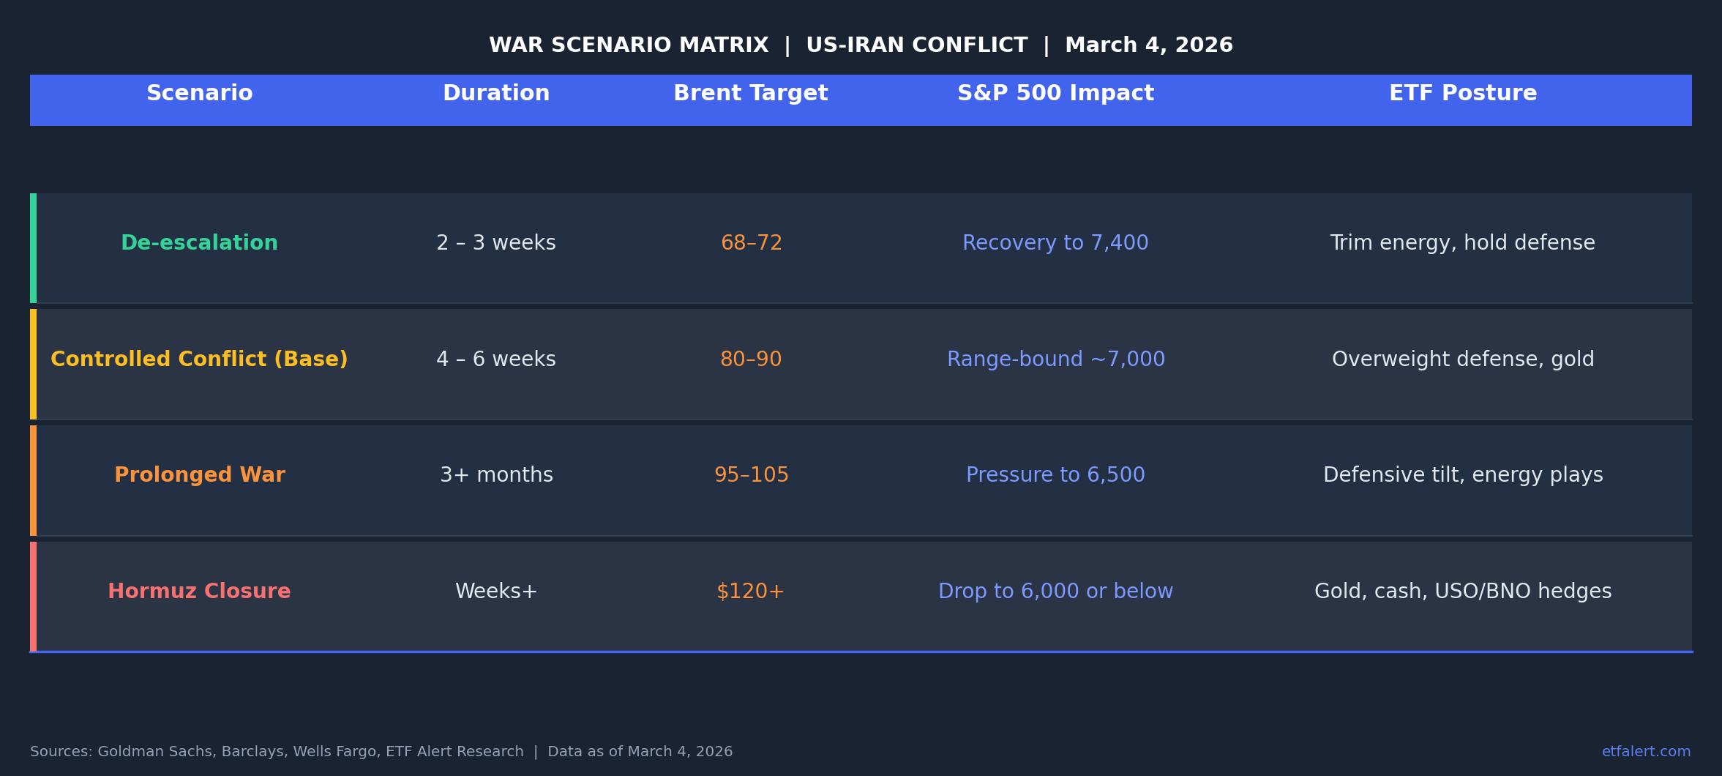Image resolution: width=1722 pixels, height=776 pixels.
Task: Click the red Hormuz Closure color bar
Action: [33, 597]
